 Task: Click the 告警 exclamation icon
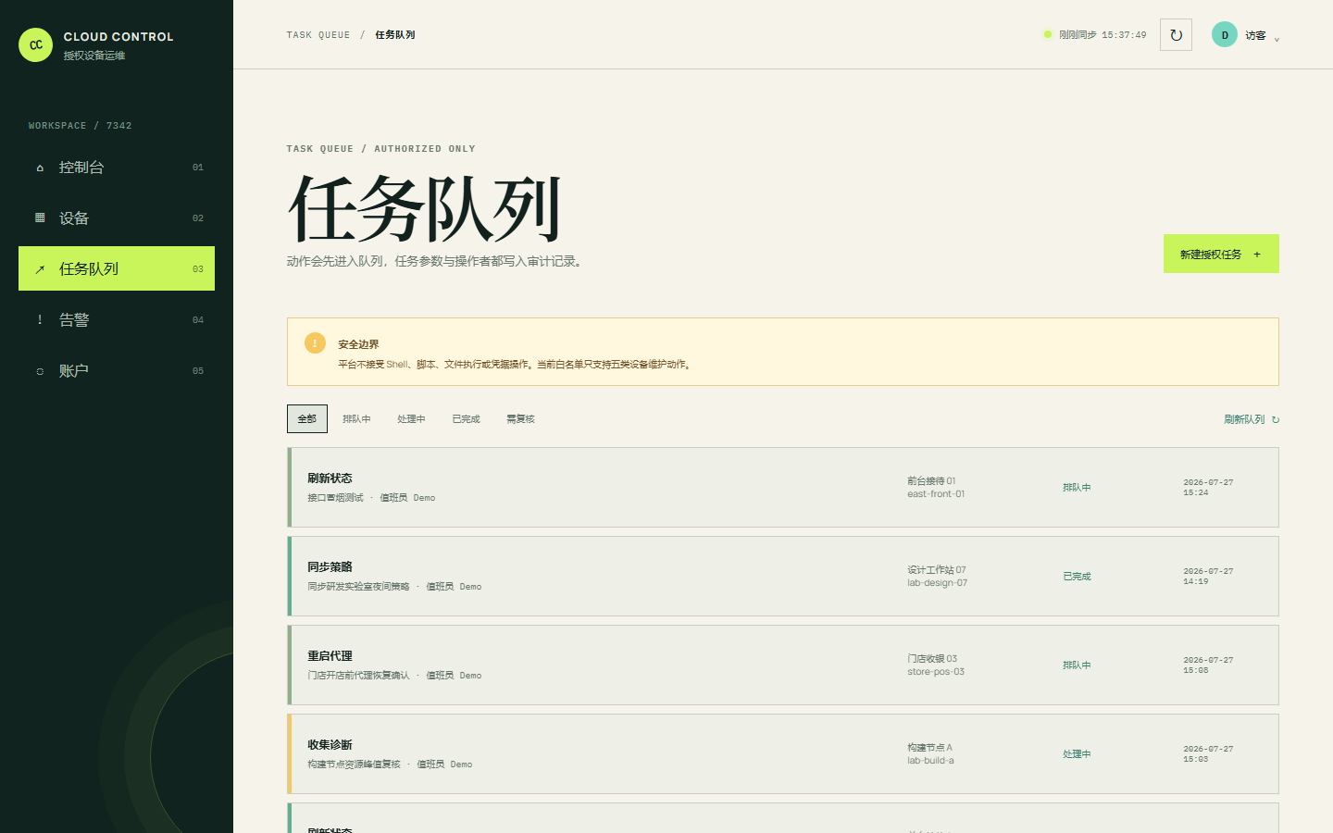click(40, 319)
